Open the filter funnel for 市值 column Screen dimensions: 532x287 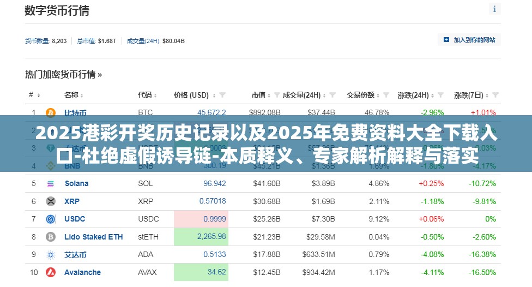(x=277, y=95)
